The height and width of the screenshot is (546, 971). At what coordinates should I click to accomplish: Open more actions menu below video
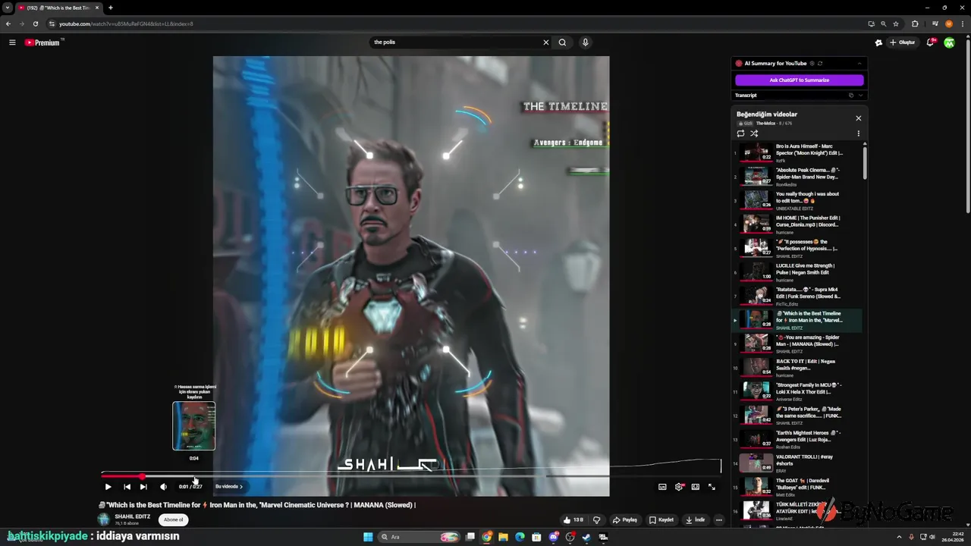pos(718,520)
